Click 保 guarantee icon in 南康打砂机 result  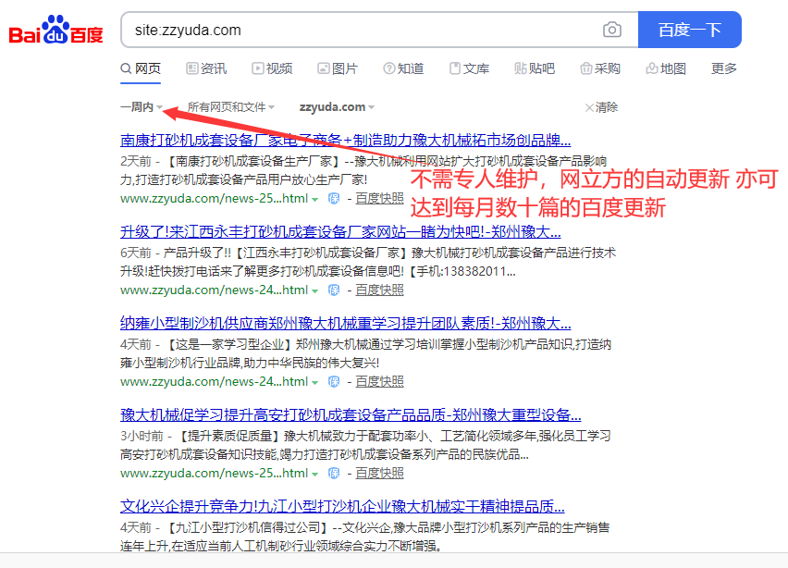[x=334, y=199]
